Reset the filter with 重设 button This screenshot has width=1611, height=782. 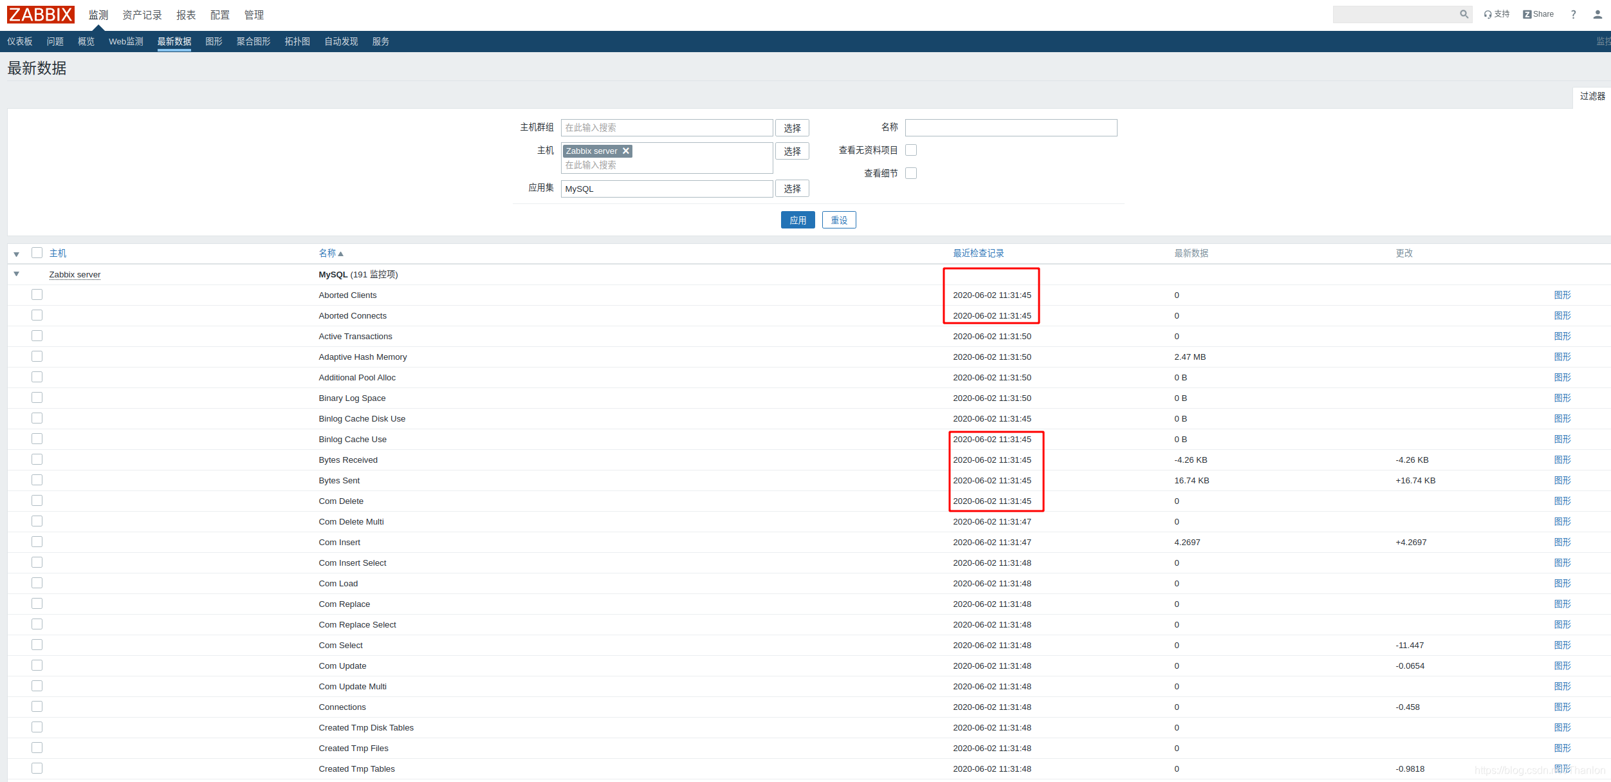click(839, 220)
